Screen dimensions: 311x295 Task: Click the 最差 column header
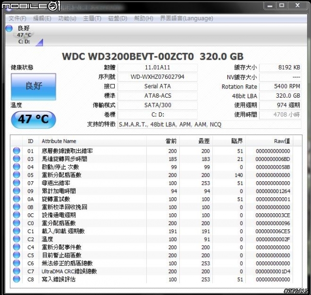[x=196, y=141]
